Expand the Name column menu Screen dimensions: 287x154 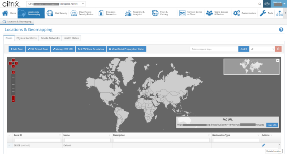[x=110, y=135]
